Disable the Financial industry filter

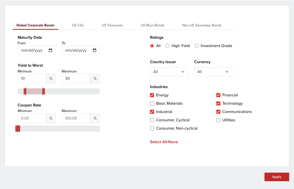pyautogui.click(x=218, y=95)
